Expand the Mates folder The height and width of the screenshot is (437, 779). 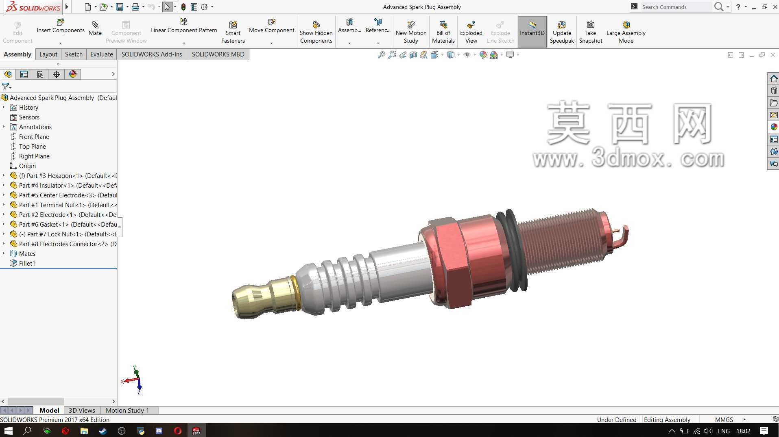[4, 253]
